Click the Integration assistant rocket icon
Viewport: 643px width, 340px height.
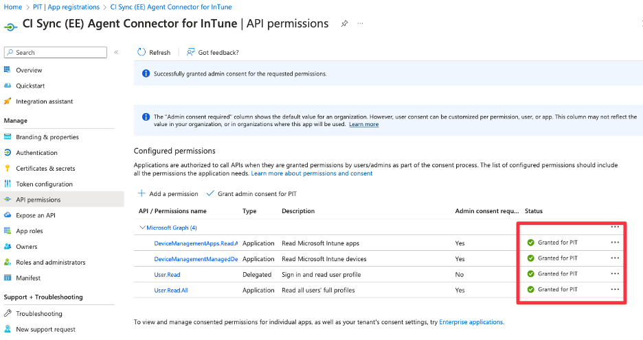pyautogui.click(x=8, y=101)
